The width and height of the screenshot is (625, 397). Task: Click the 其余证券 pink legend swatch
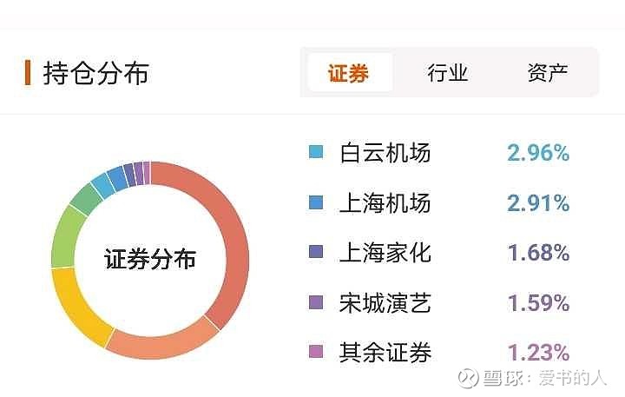click(316, 352)
